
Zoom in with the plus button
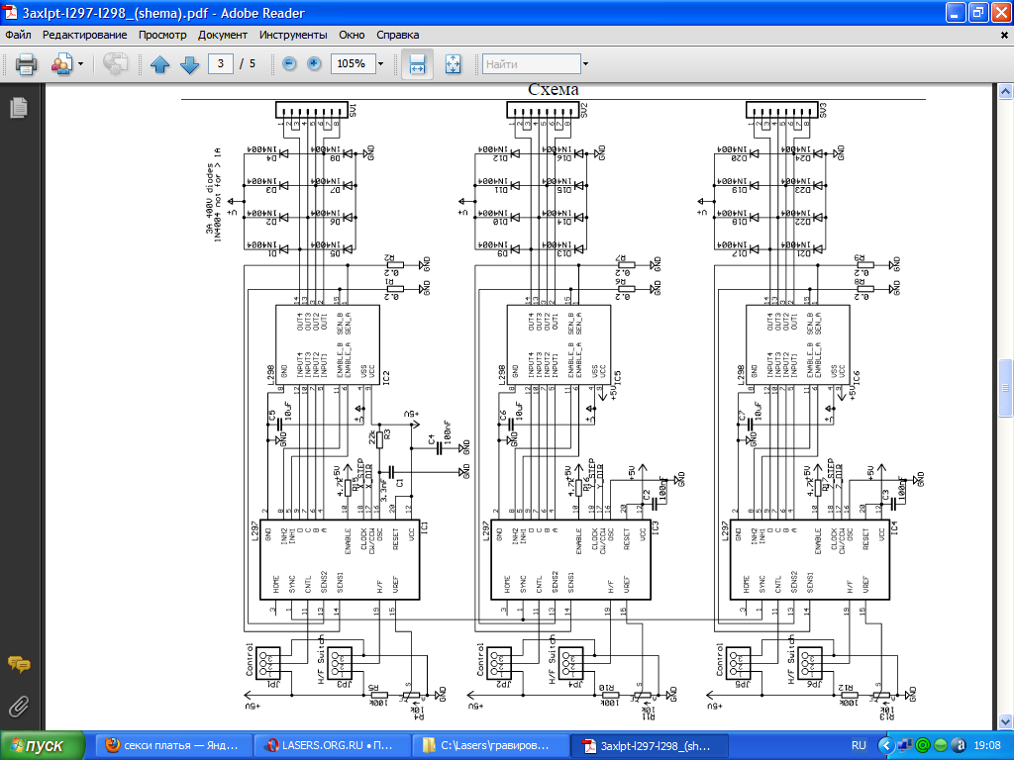[x=314, y=63]
